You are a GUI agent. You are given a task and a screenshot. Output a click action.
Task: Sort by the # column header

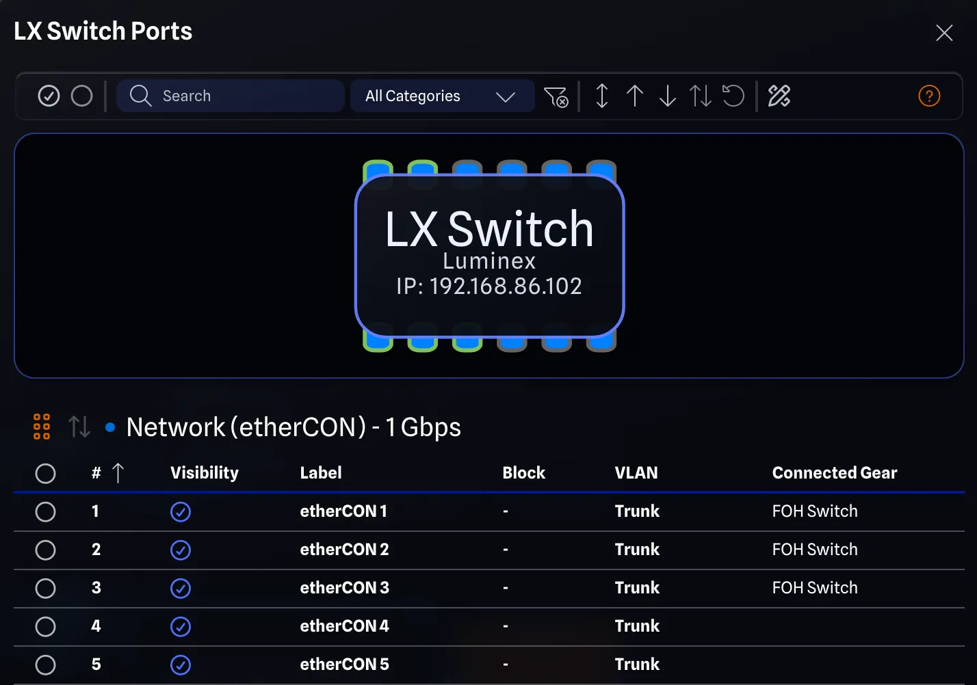107,472
